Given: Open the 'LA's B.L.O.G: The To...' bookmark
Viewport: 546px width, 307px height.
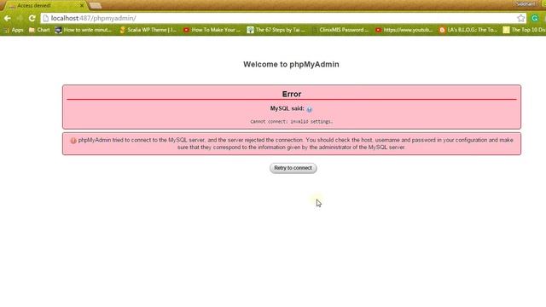Looking at the screenshot, I should pyautogui.click(x=468, y=30).
